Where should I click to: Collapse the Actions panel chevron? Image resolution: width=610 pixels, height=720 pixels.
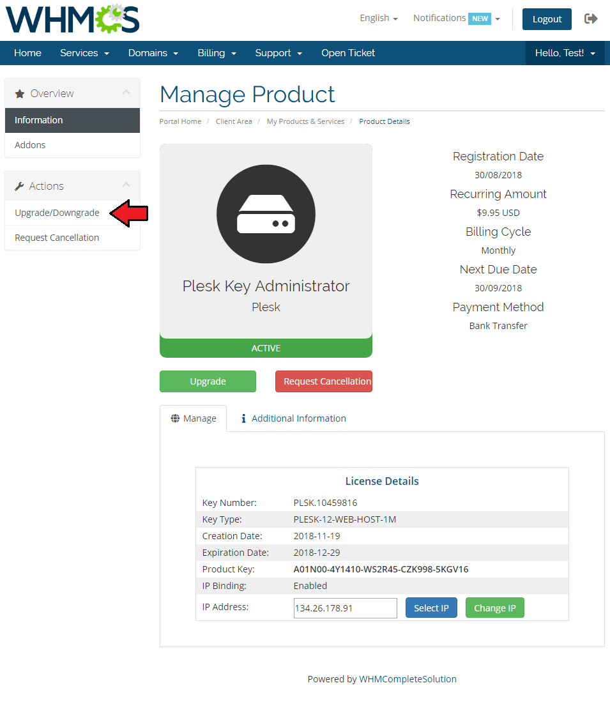pos(126,185)
